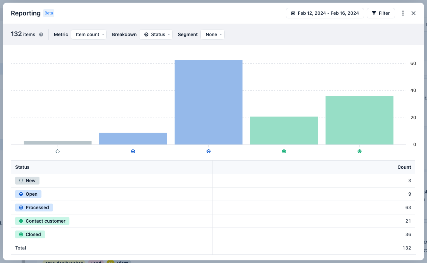The image size is (427, 263).
Task: Select the Contact customer tag in table
Action: coord(42,221)
